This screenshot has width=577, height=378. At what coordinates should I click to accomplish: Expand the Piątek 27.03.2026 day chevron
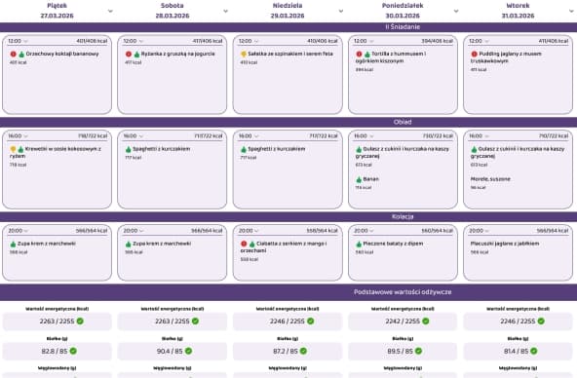pos(110,11)
